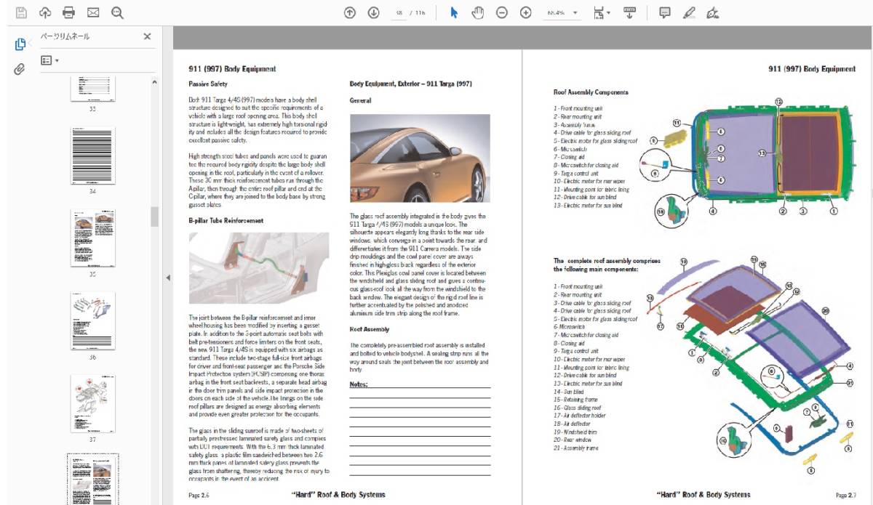Click the scrolling mode toolbar icon
The width and height of the screenshot is (873, 505).
[x=630, y=12]
